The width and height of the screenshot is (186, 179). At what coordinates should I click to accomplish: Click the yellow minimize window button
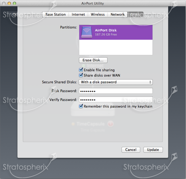pyautogui.click(x=9, y=3)
